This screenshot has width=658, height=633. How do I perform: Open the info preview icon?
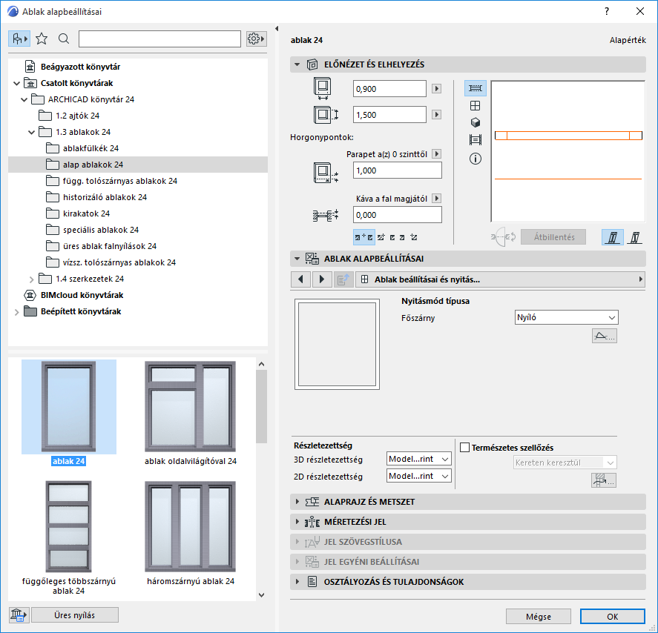(x=475, y=158)
